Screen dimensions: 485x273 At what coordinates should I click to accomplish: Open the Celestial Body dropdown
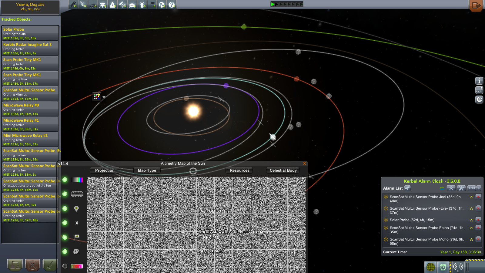pos(283,170)
